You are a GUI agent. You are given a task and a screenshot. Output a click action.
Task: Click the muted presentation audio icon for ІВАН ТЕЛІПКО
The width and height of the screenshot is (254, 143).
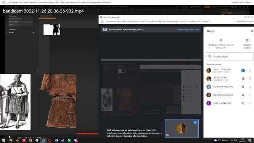pos(243,79)
